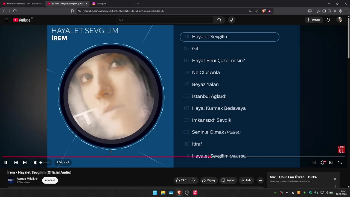This screenshot has width=350, height=197.
Task: Open Brave browser taskbar icon
Action: click(x=179, y=193)
